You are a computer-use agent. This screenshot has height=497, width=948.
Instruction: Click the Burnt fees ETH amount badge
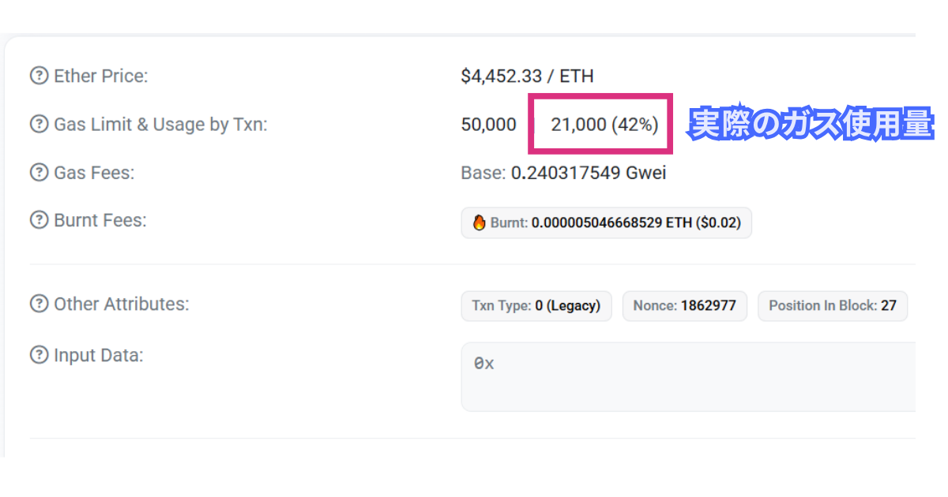[606, 223]
